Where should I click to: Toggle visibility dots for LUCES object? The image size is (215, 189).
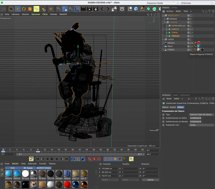pyautogui.click(x=191, y=40)
